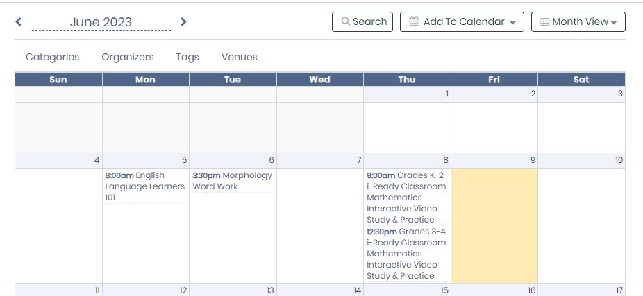Image resolution: width=643 pixels, height=296 pixels.
Task: Expand the Add To Calendar dropdown caret
Action: 512,23
